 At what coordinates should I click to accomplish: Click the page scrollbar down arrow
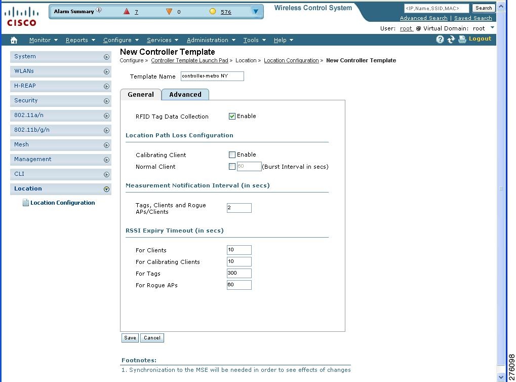(x=501, y=377)
